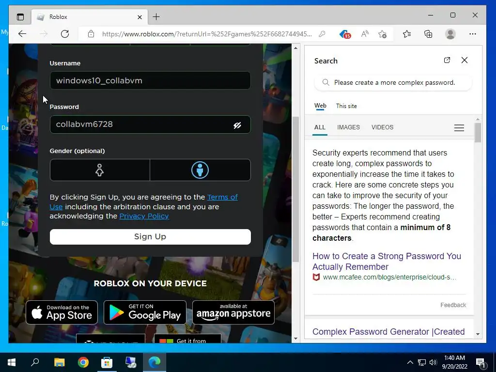Image resolution: width=496 pixels, height=372 pixels.
Task: Edit the Password field
Action: pyautogui.click(x=150, y=124)
